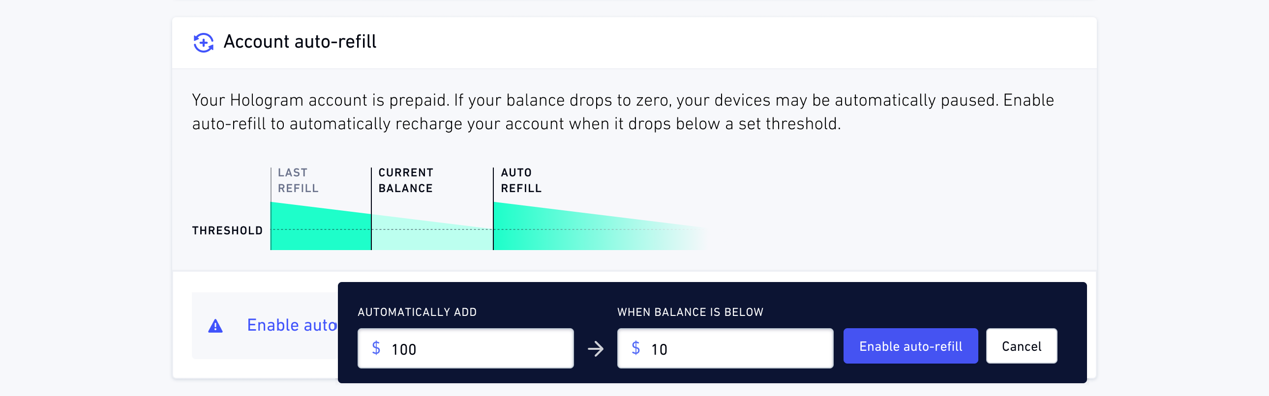Click the Enable auto-refill button
The image size is (1269, 396).
point(910,346)
